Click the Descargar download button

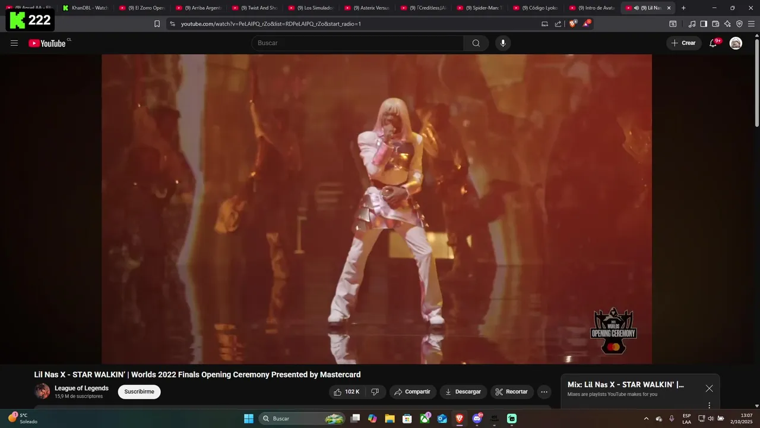coord(463,392)
